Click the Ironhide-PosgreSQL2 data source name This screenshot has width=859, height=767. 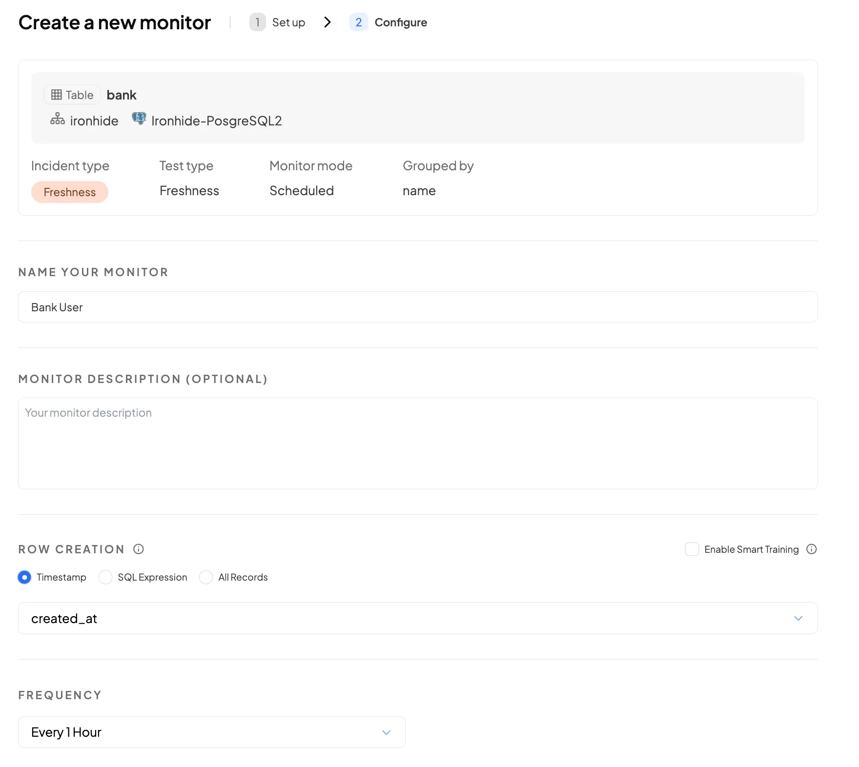pos(216,121)
